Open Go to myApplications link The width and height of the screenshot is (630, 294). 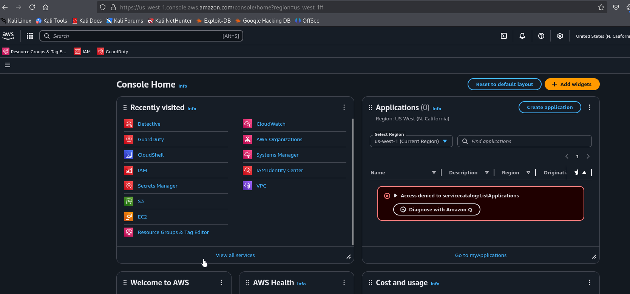coord(480,255)
